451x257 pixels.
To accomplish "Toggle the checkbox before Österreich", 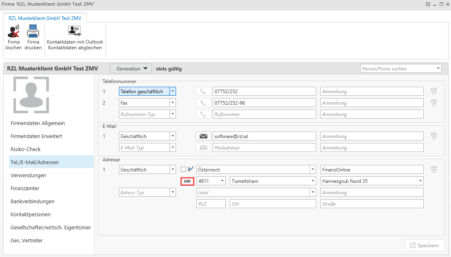I will 183,169.
